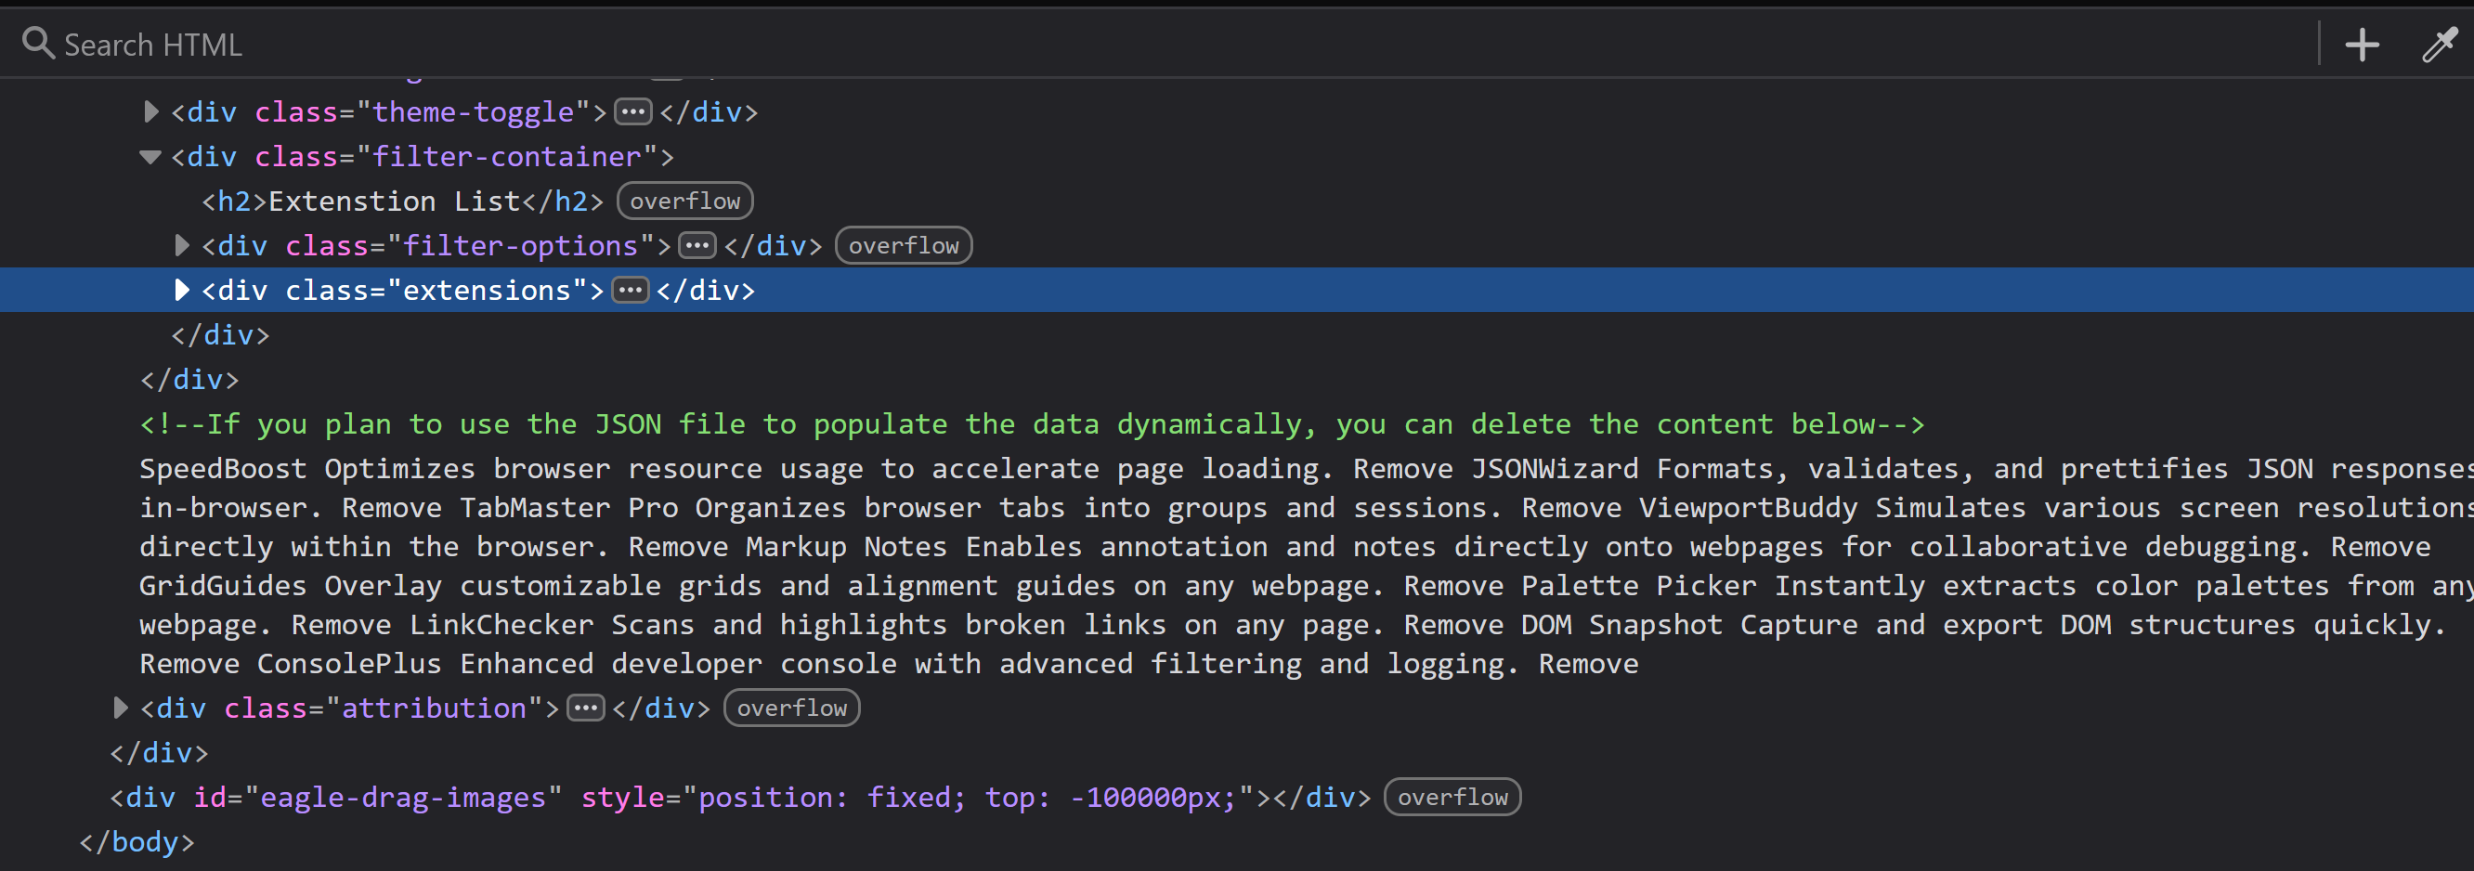2474x871 pixels.
Task: Click the plus icon to create new node
Action: pos(2362,45)
